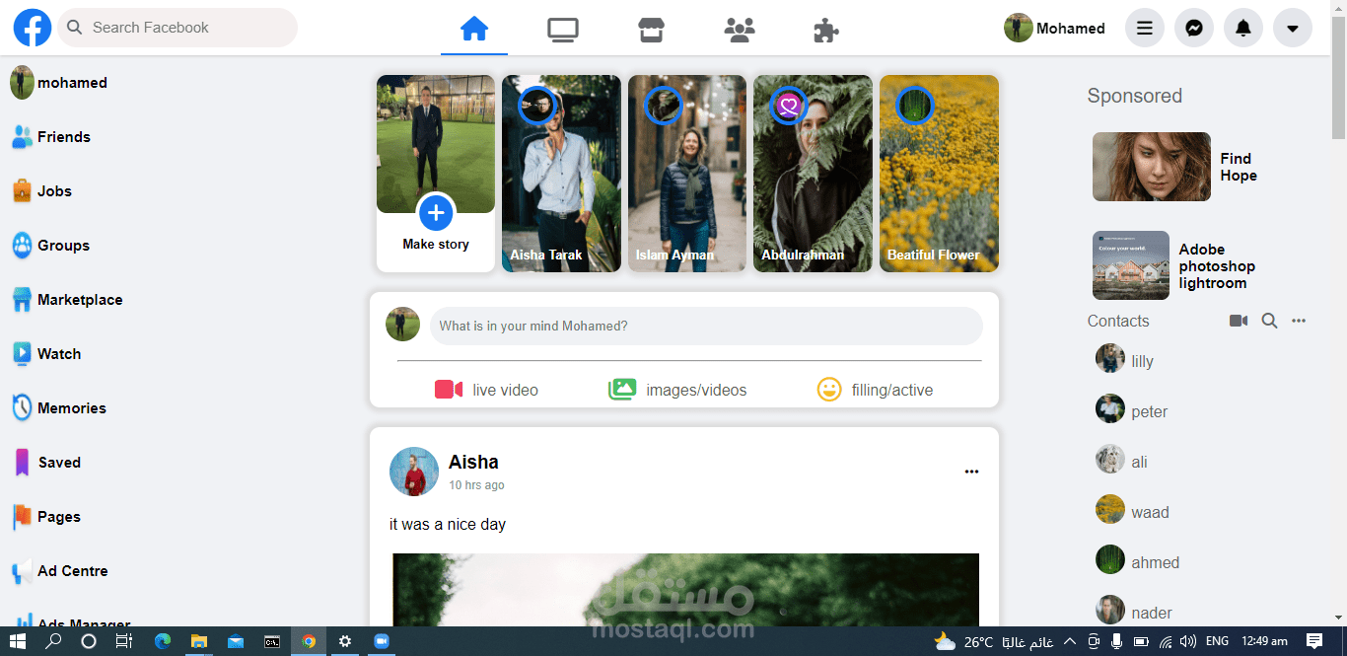Select the filling/active smiley icon
This screenshot has height=656, width=1347.
829,390
